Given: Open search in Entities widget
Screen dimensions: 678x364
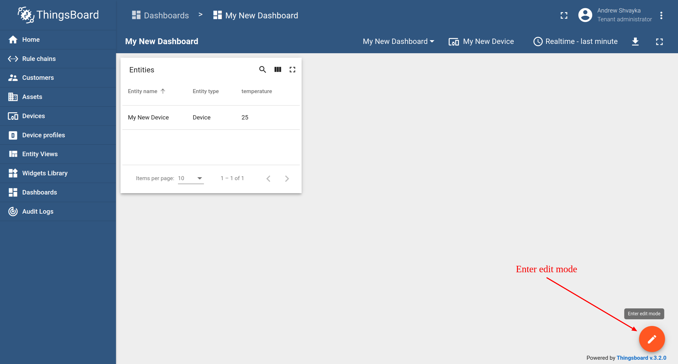Looking at the screenshot, I should (x=262, y=70).
